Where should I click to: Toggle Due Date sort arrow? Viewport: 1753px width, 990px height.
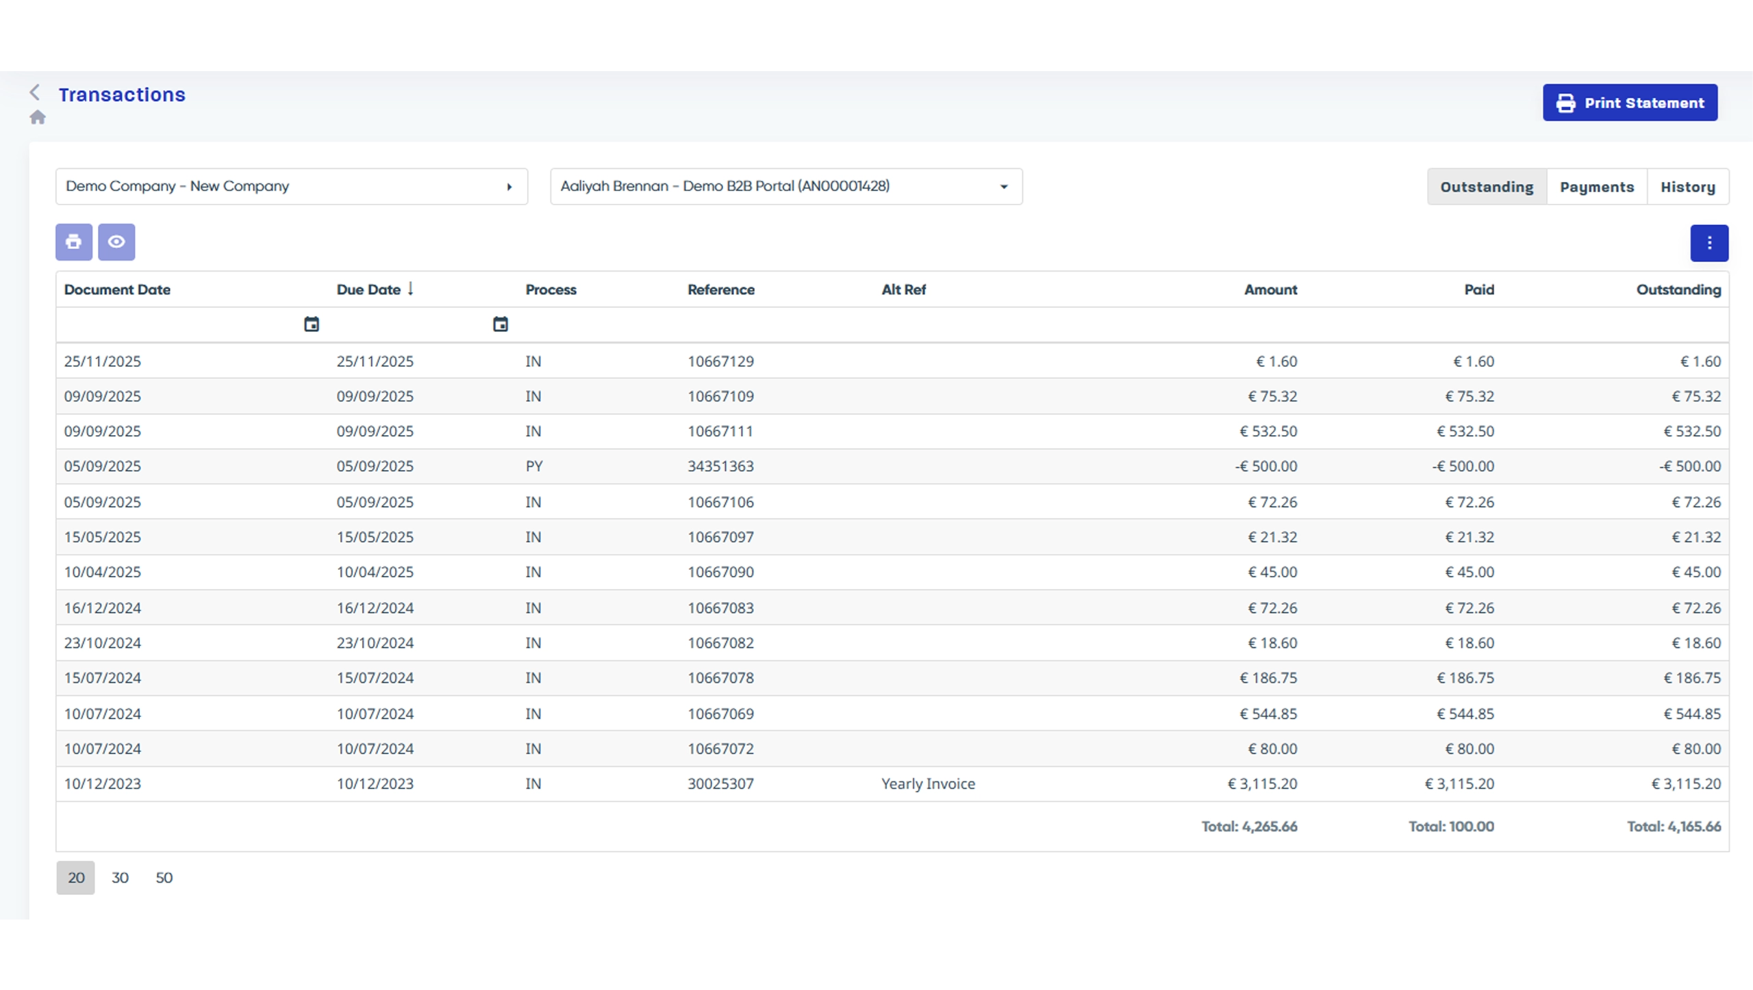coord(410,289)
